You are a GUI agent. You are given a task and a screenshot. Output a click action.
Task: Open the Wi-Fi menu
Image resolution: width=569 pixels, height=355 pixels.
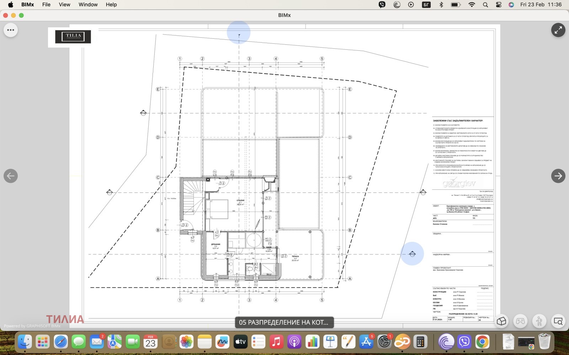pos(472,5)
